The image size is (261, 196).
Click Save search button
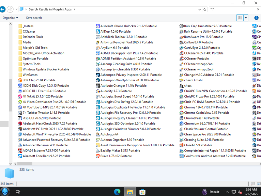tap(34, 18)
